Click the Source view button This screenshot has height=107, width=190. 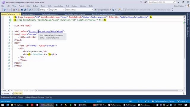(5, 93)
